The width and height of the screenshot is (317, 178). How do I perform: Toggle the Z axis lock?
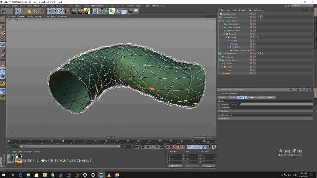point(61,11)
